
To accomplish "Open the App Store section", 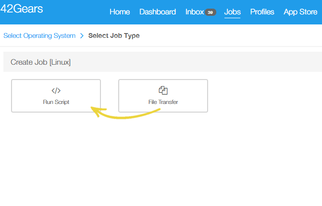I will [x=300, y=12].
